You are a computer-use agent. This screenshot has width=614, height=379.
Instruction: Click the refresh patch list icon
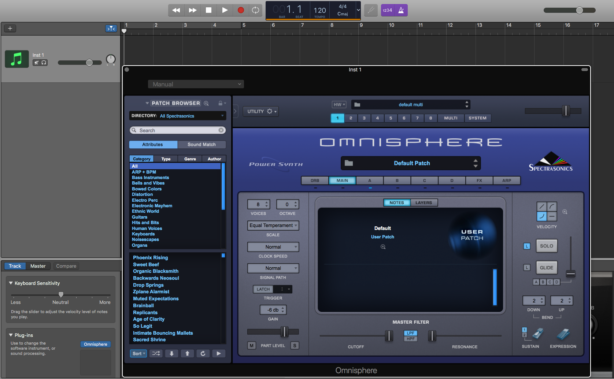203,353
